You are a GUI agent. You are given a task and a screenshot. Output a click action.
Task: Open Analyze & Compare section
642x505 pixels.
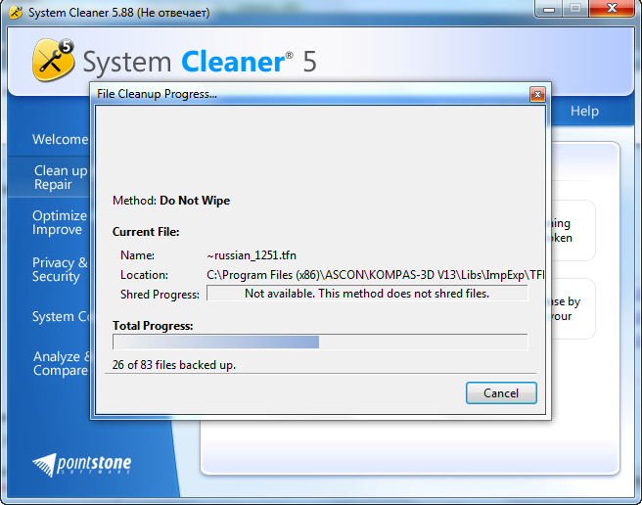point(62,363)
